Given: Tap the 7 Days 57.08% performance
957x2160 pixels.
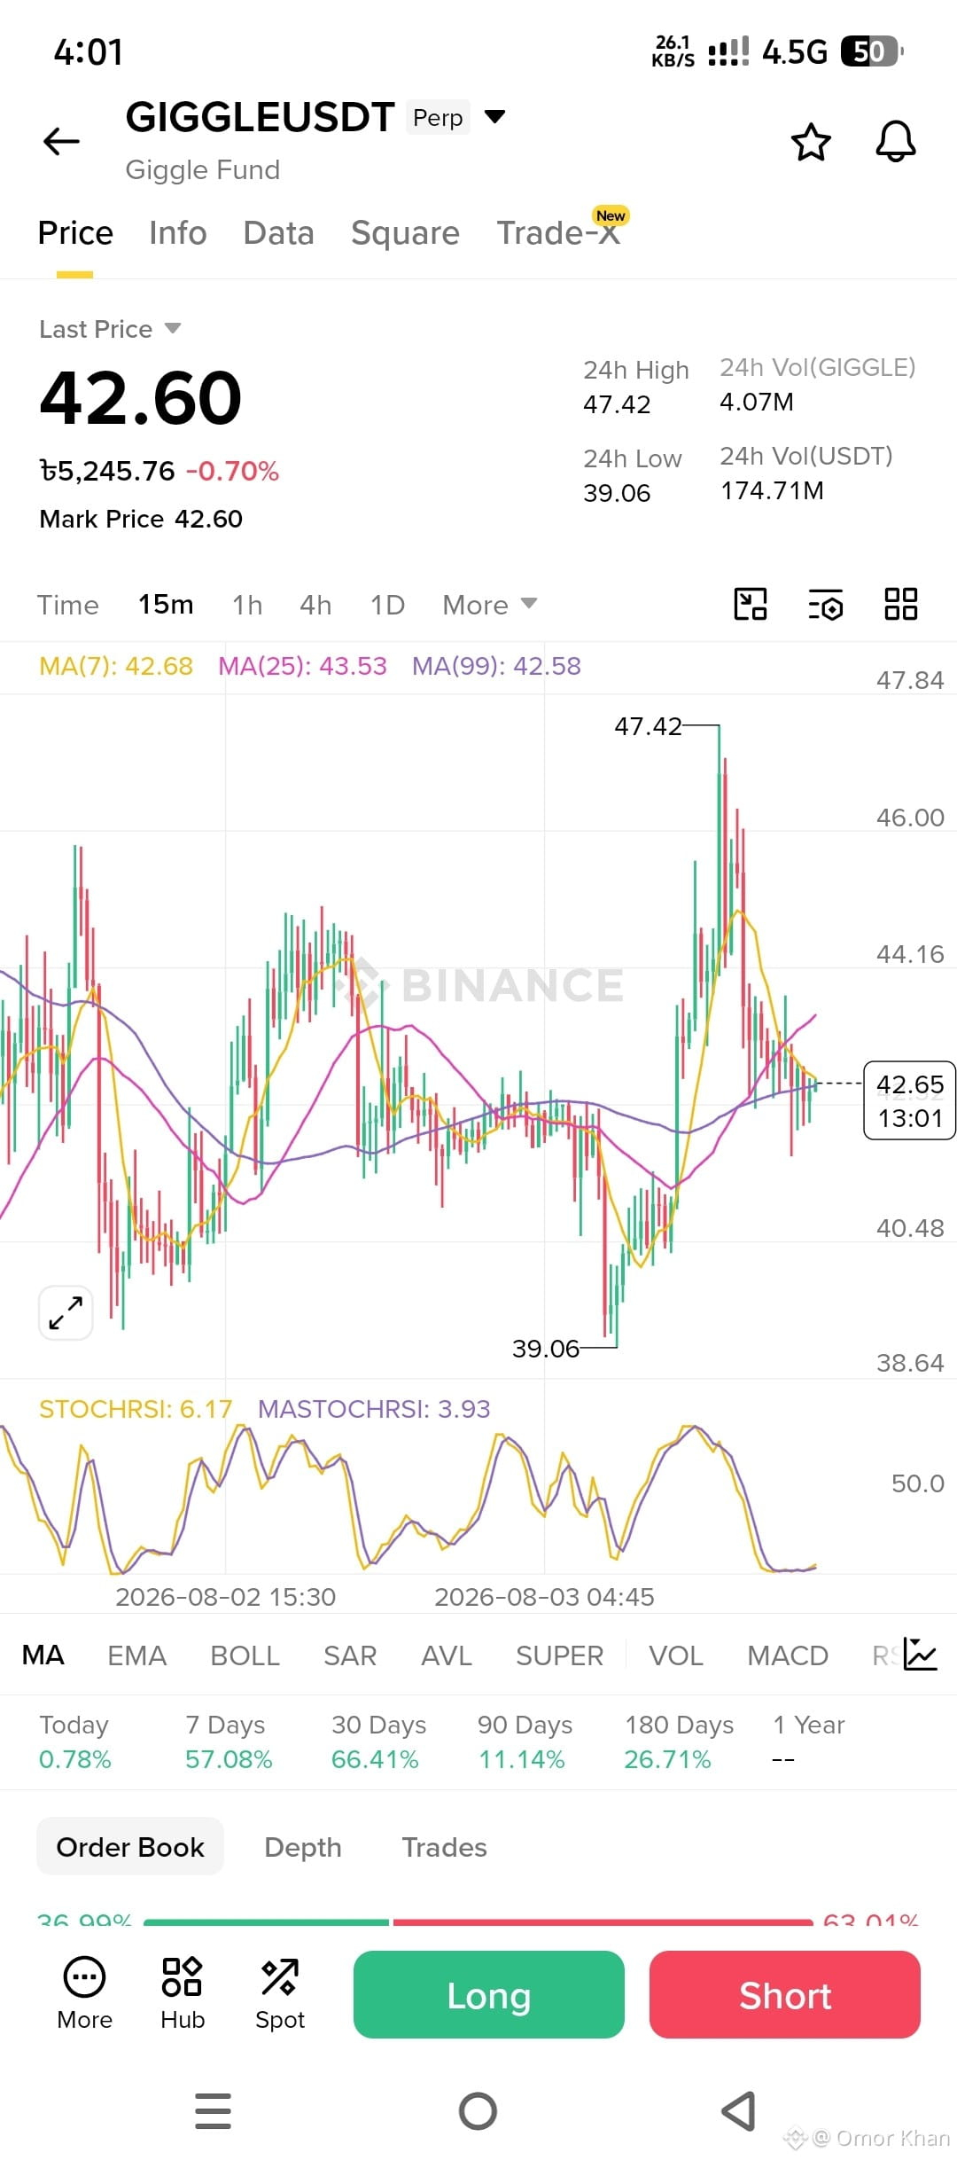Looking at the screenshot, I should click(229, 1741).
